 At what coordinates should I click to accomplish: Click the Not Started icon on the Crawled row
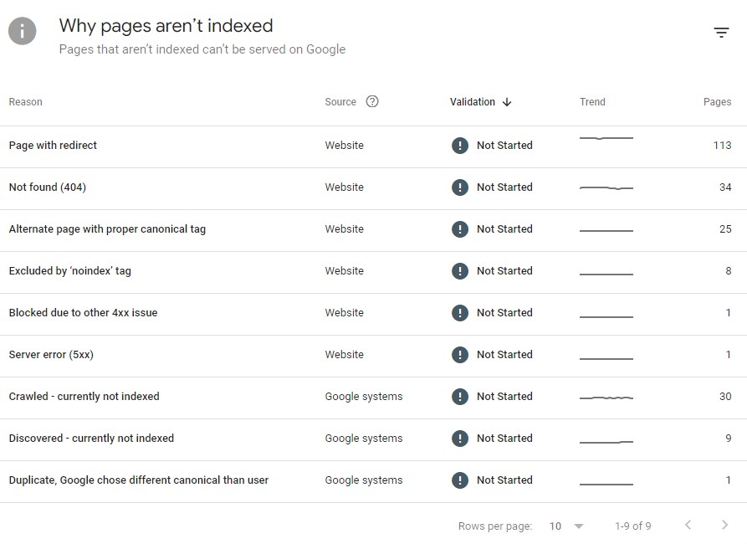coord(459,396)
